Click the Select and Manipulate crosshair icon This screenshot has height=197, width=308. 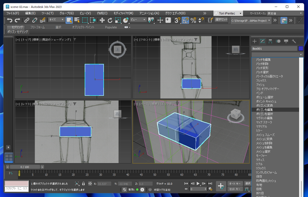tap(160, 20)
